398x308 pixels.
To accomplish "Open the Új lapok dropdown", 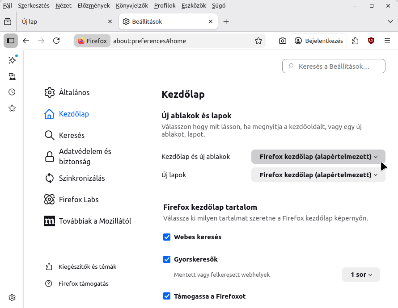I will 318,175.
